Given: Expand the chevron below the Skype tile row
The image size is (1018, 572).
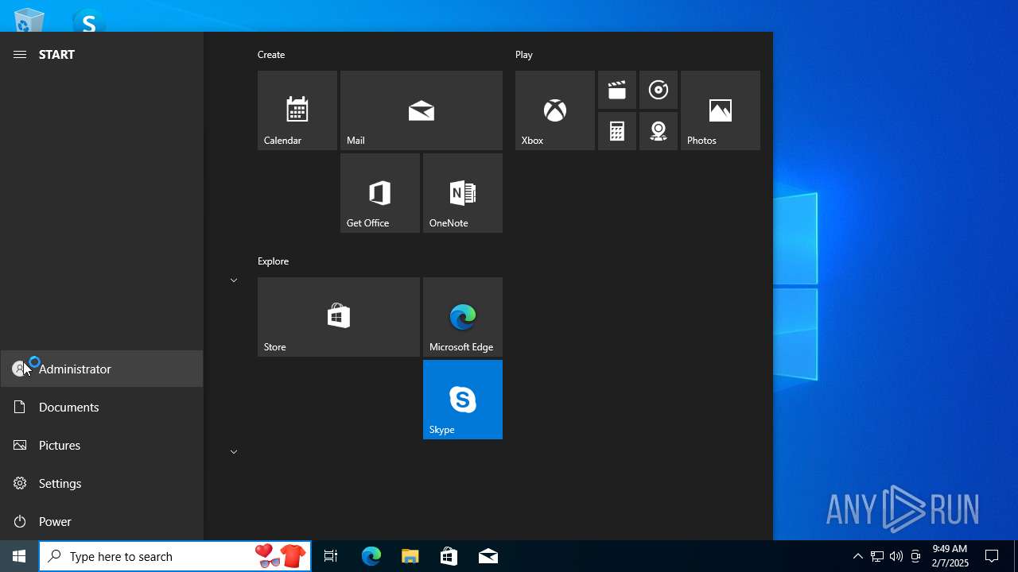Looking at the screenshot, I should pos(234,452).
